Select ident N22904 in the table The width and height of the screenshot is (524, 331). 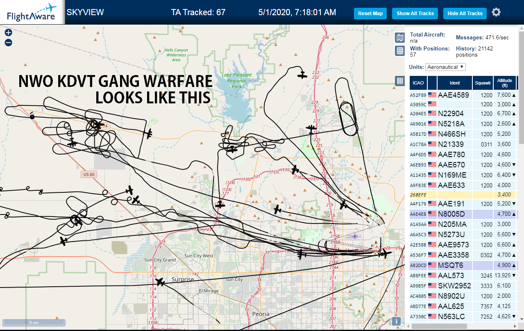click(451, 114)
